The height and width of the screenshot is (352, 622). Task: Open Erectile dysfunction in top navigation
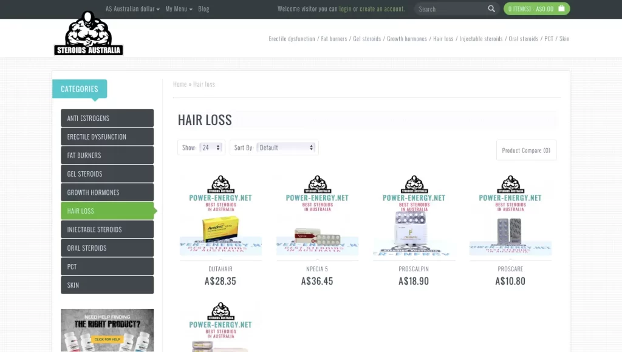click(292, 39)
